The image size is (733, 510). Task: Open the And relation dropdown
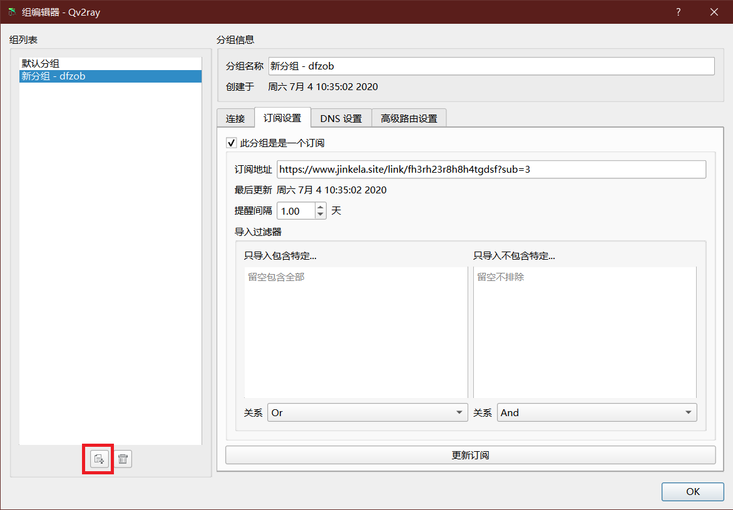point(597,413)
